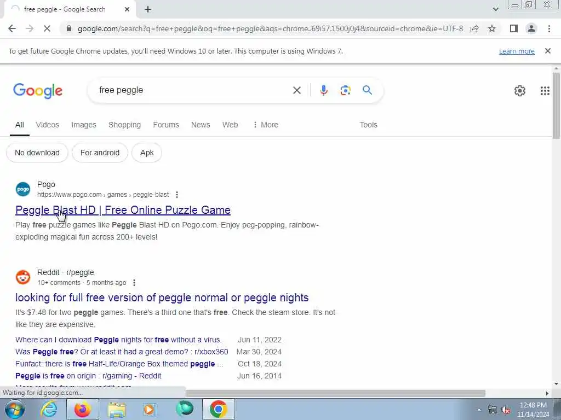
Task: Open Was Peggle free r/xbox360 link
Action: click(x=122, y=352)
